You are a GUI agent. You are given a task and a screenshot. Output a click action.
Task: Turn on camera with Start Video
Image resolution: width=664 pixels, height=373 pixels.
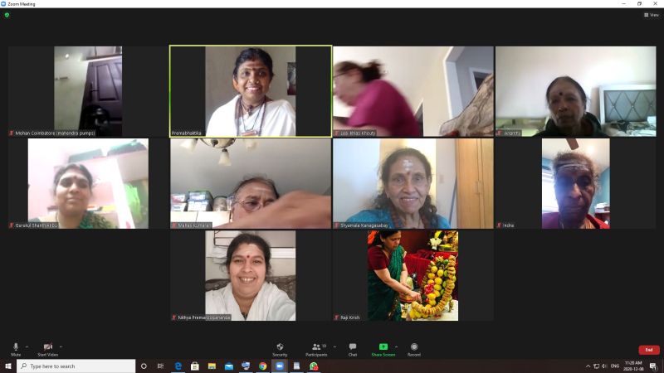(47, 348)
